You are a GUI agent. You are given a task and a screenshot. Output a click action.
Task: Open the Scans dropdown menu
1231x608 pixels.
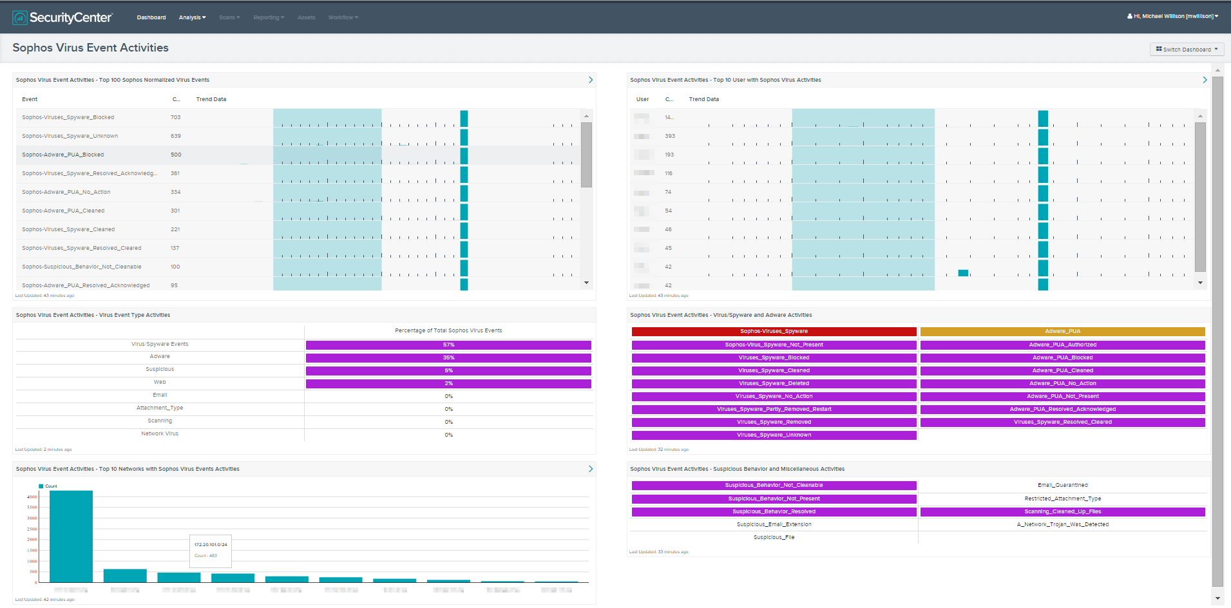point(229,17)
